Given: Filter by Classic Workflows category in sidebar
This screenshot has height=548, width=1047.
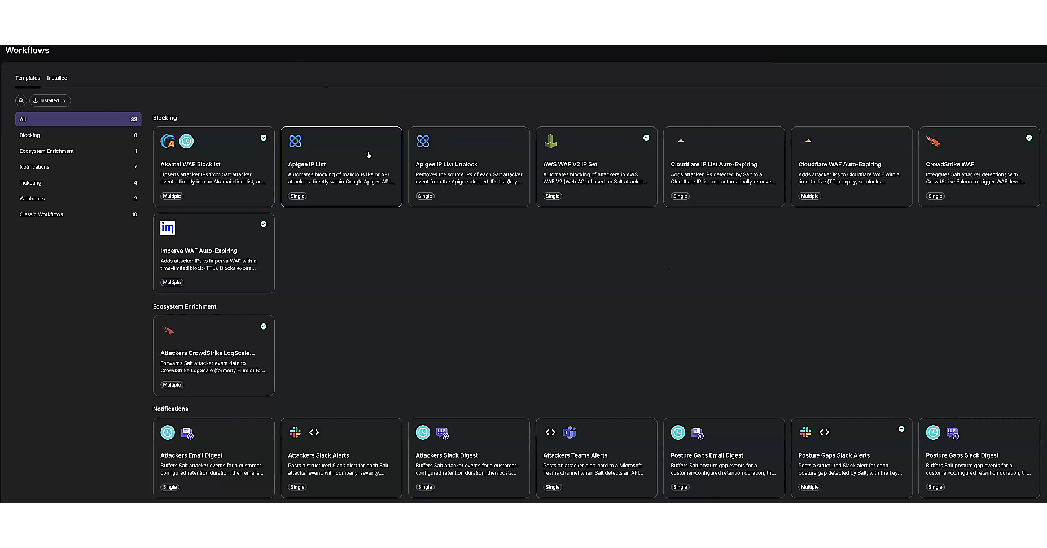Looking at the screenshot, I should pos(78,214).
